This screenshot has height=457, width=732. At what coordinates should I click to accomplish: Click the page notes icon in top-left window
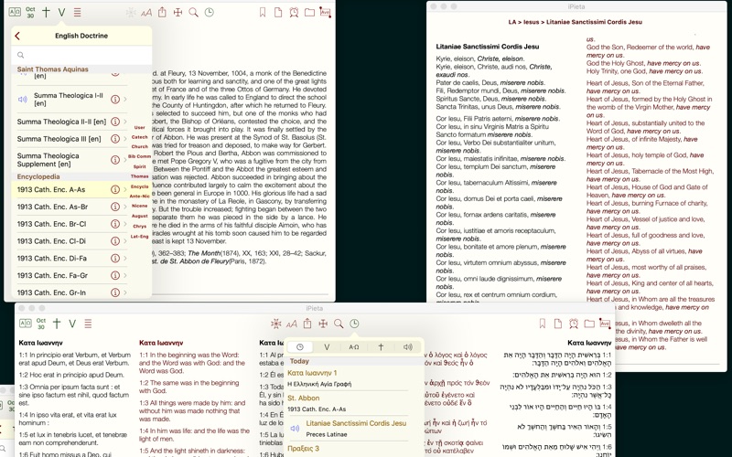click(x=278, y=13)
